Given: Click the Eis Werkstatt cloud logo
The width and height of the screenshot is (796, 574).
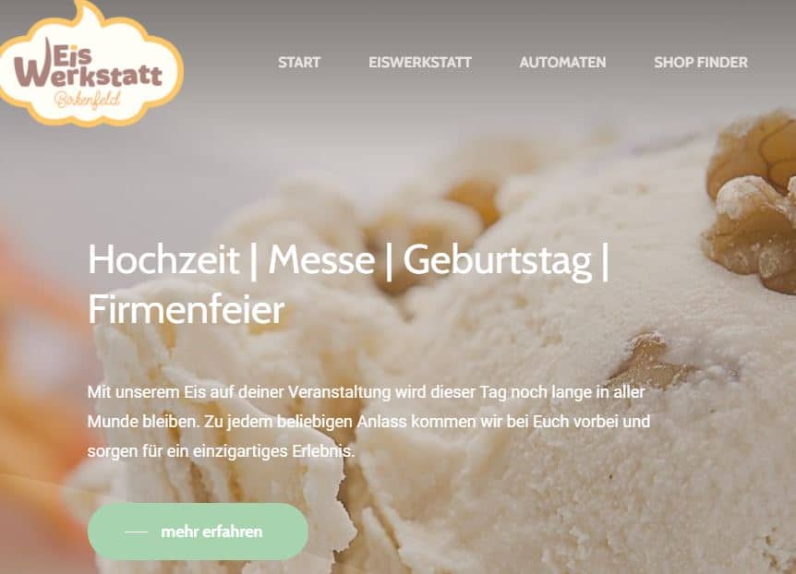Looking at the screenshot, I should [x=90, y=65].
